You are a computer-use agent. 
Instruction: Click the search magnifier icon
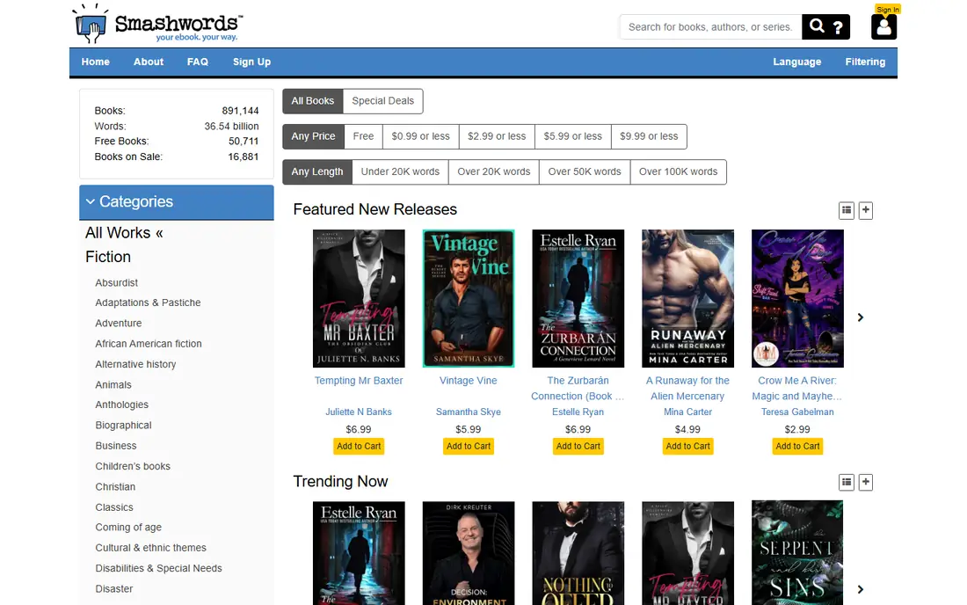817,26
